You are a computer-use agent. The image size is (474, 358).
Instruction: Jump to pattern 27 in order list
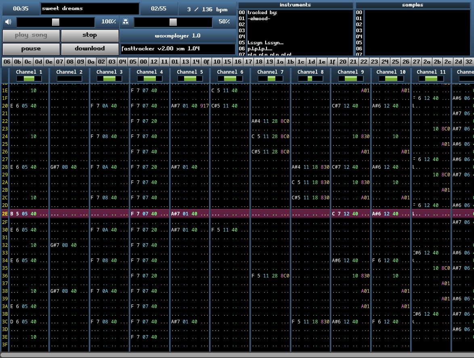pos(416,62)
